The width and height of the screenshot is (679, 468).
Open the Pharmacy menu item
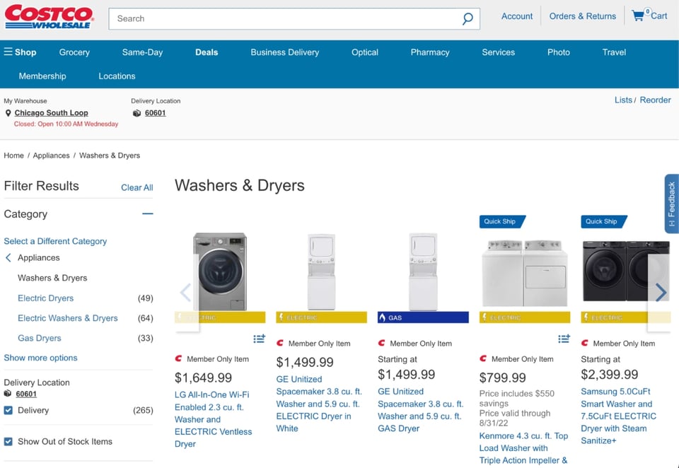tap(430, 52)
